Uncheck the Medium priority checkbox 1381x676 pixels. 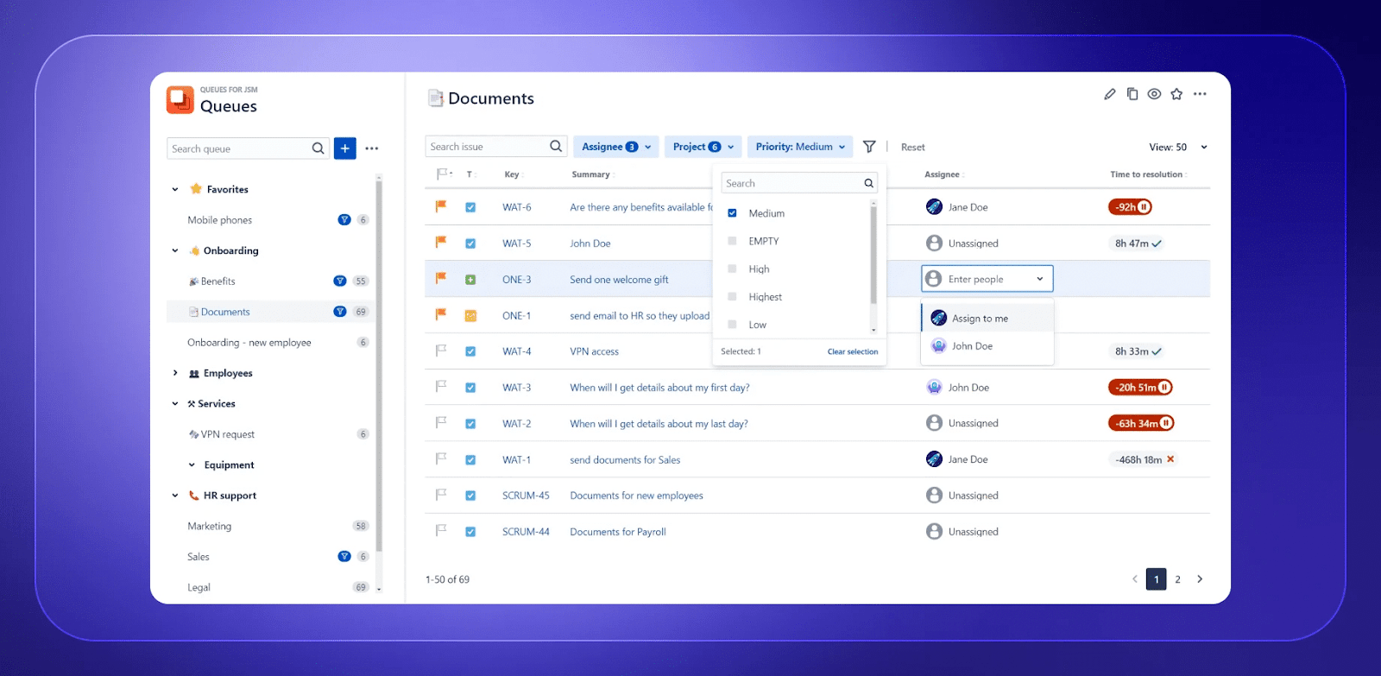(732, 213)
